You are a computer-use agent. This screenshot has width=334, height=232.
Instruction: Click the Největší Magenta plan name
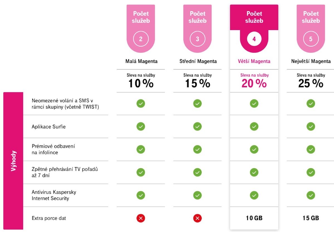(x=311, y=61)
